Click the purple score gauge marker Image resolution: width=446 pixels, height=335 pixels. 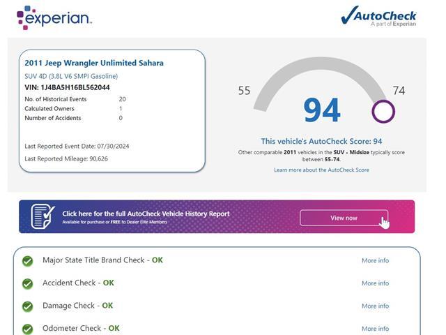pos(383,112)
